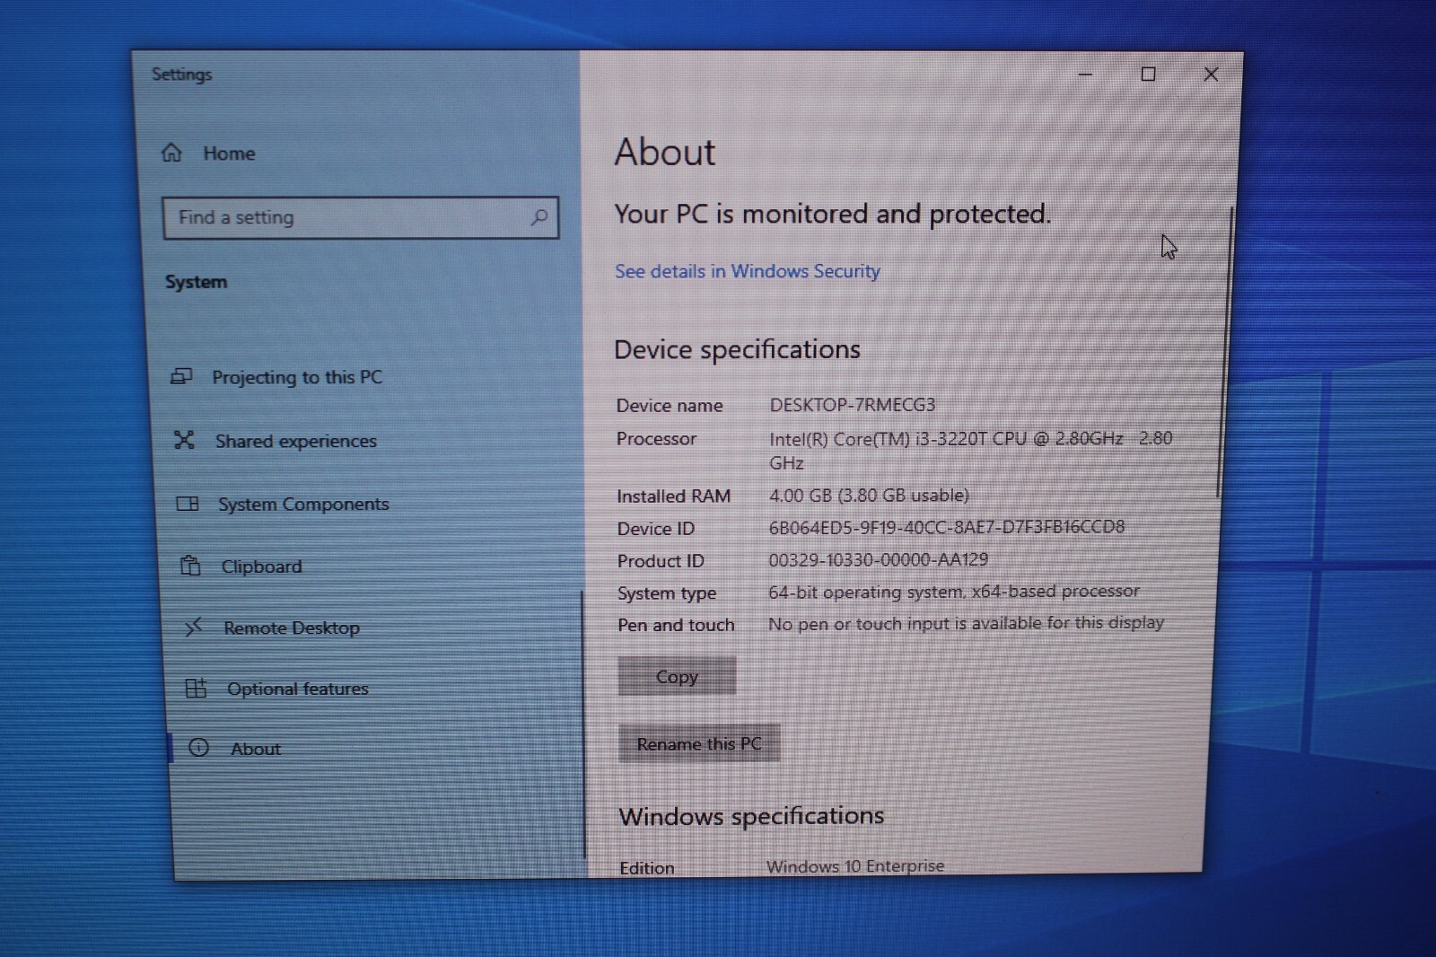Viewport: 1436px width, 957px height.
Task: Copy device specifications
Action: point(677,676)
